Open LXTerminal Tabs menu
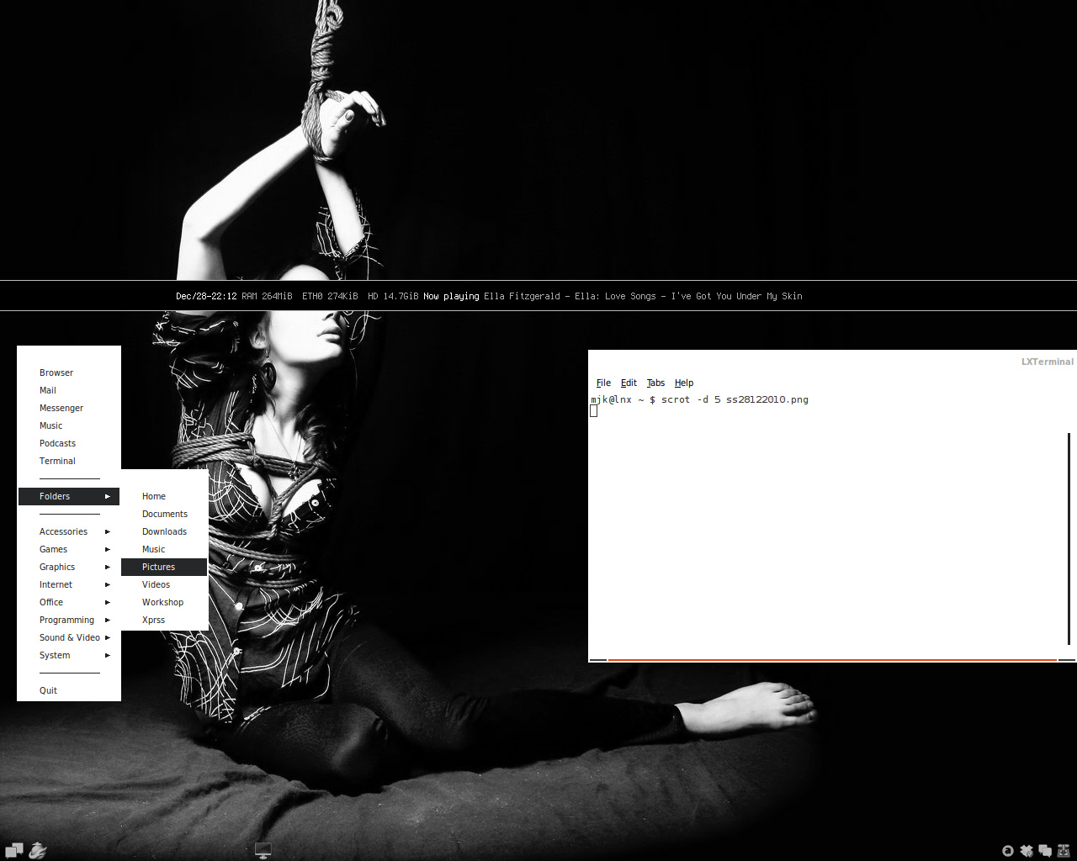The height and width of the screenshot is (861, 1077). (655, 383)
